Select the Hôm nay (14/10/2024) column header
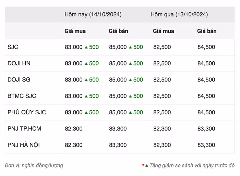The height and width of the screenshot is (176, 240). [93, 15]
